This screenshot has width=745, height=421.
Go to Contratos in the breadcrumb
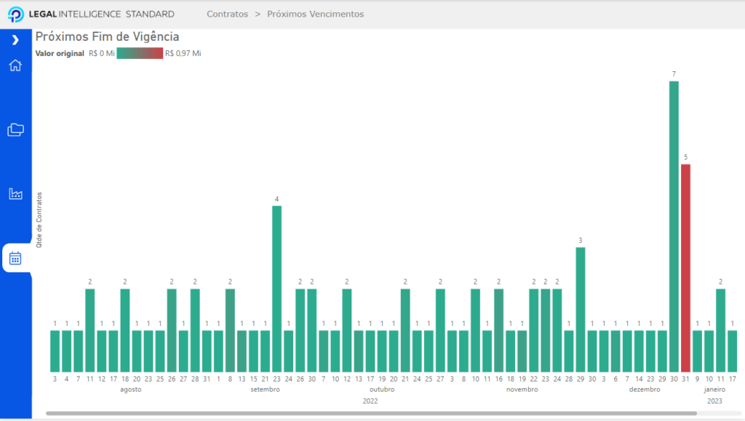(x=227, y=14)
